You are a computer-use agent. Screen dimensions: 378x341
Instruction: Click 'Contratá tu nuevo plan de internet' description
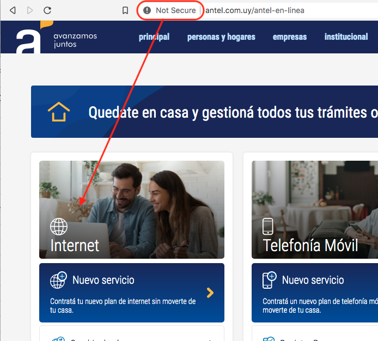[x=123, y=306]
